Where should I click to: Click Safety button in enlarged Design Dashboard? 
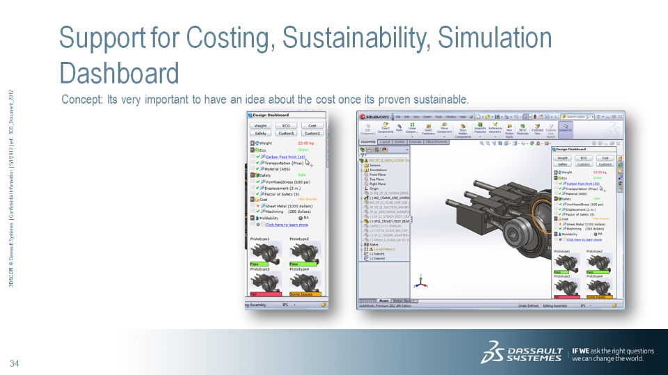click(260, 134)
